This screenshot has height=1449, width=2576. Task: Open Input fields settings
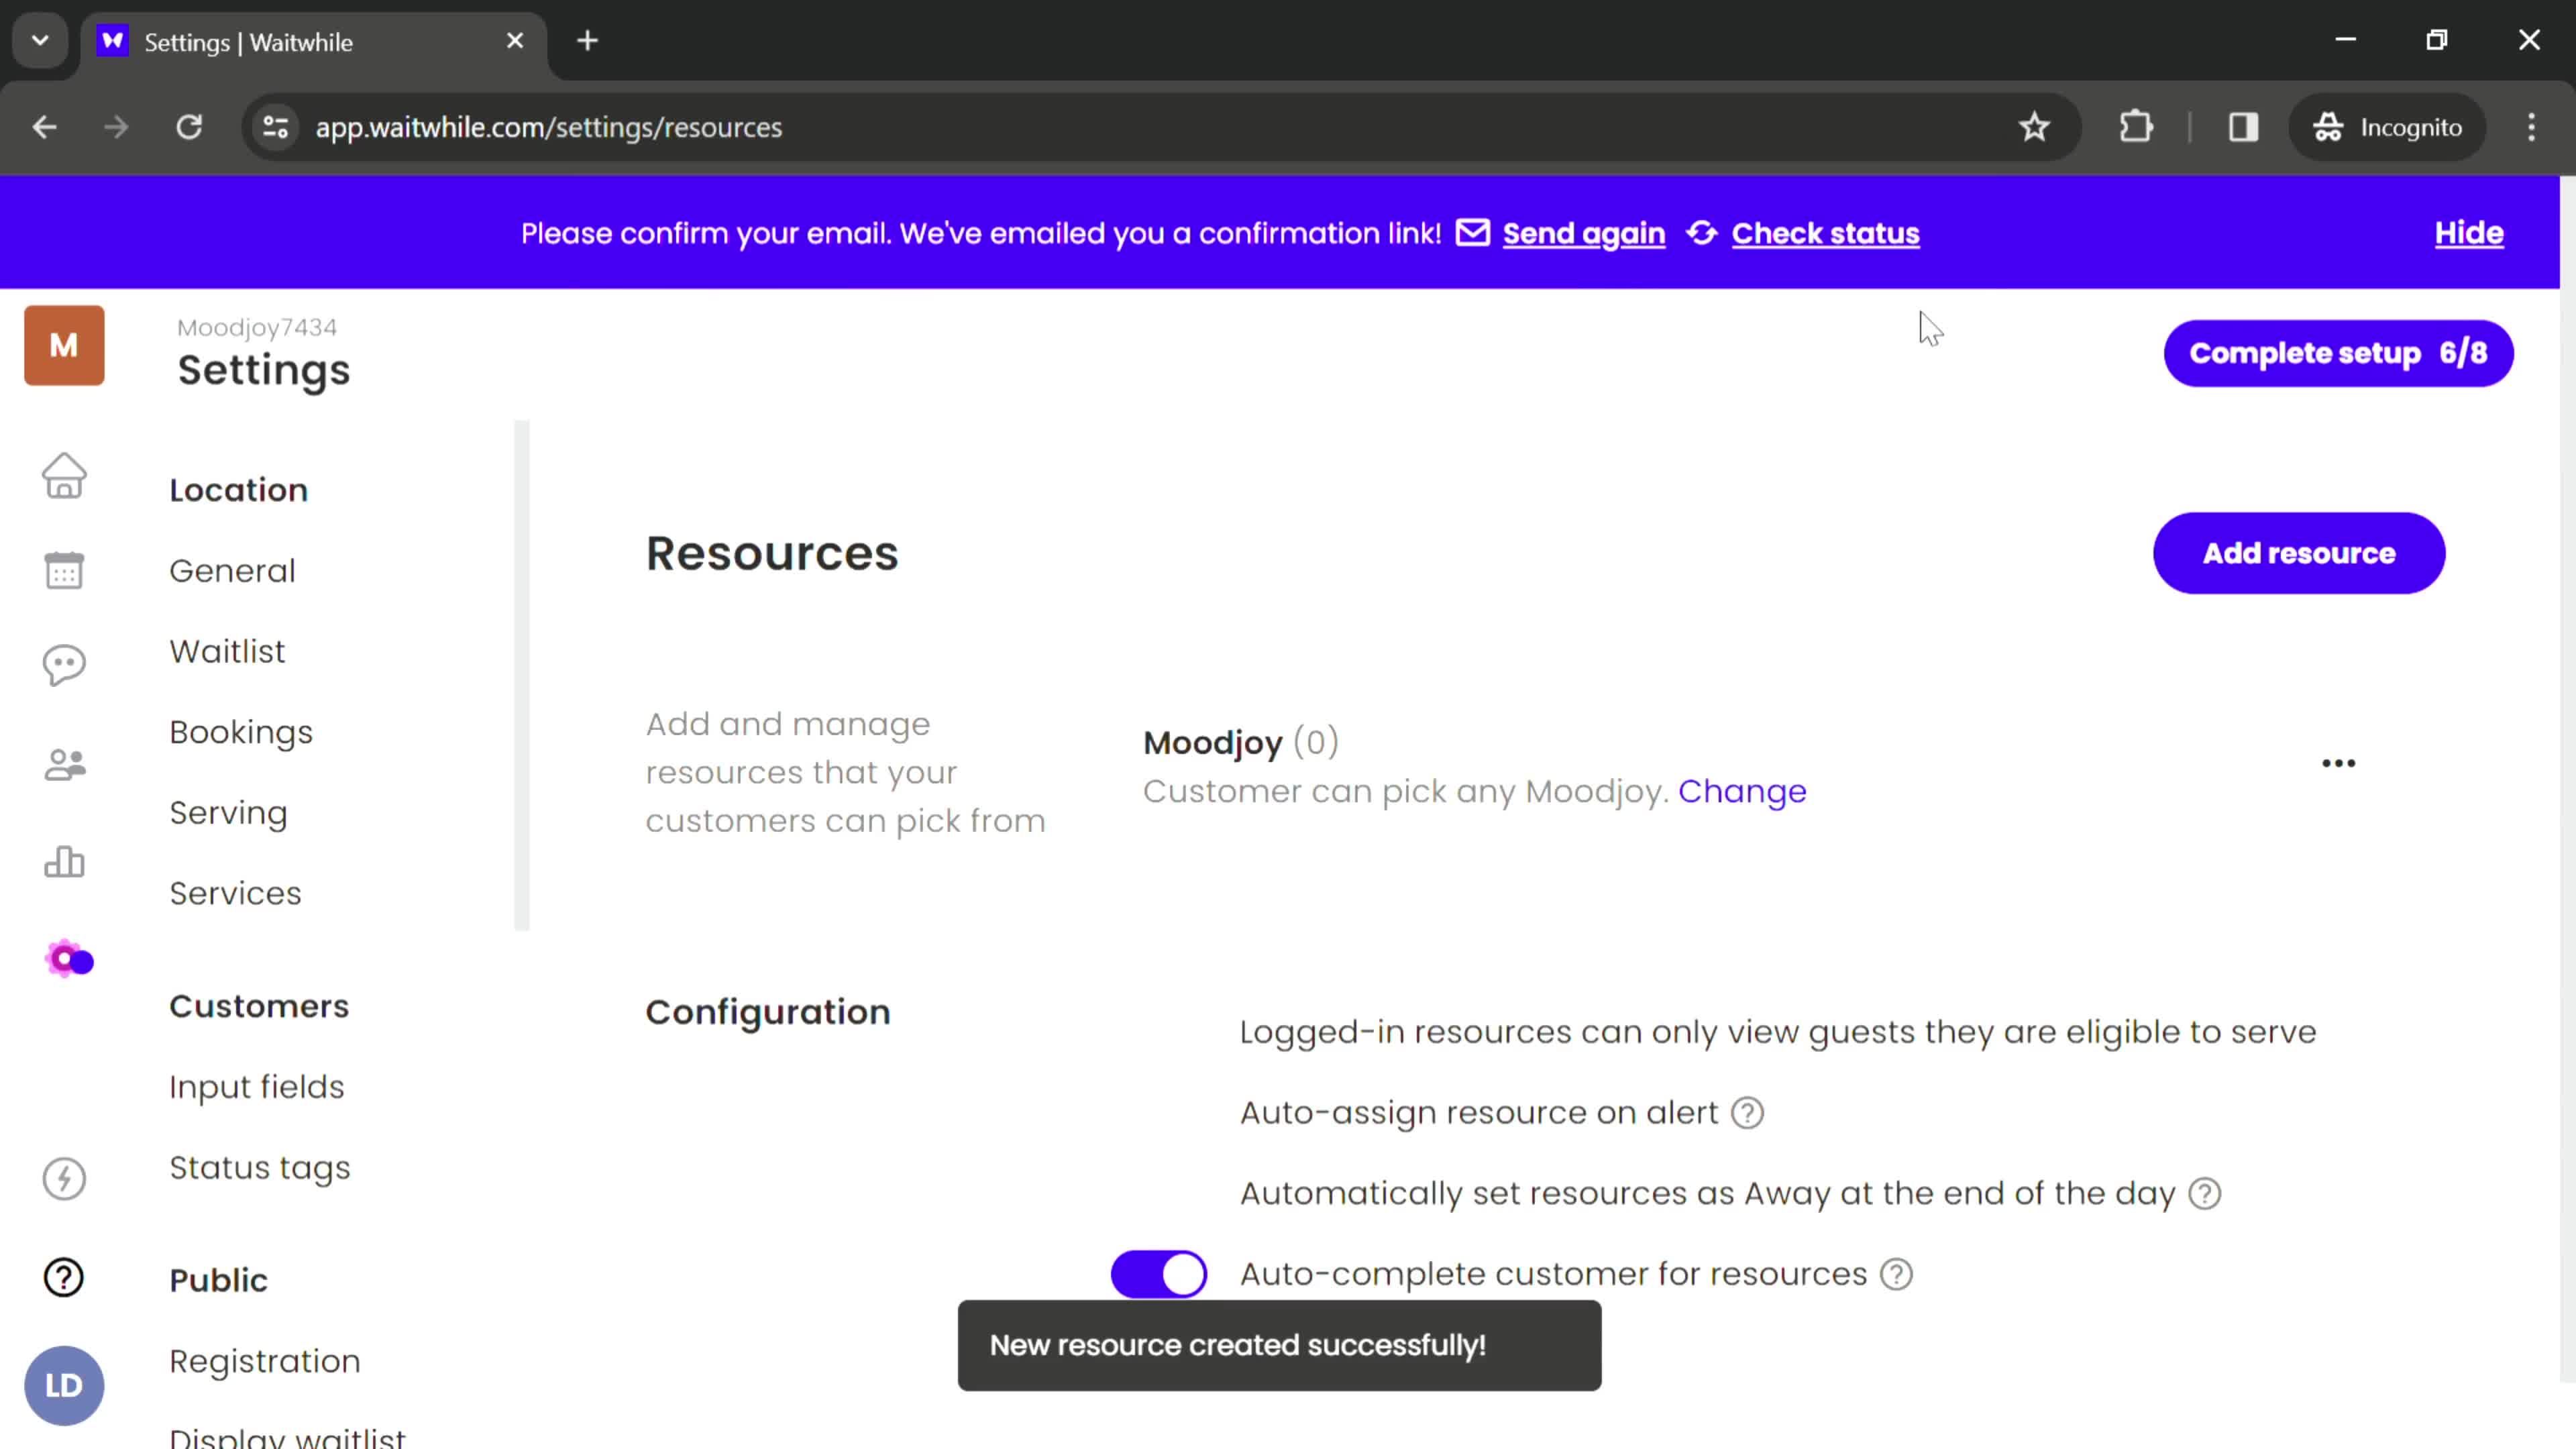coord(256,1088)
